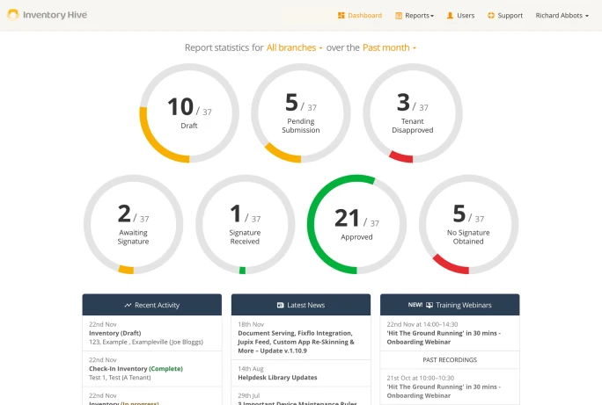Viewport: 602px width, 405px height.
Task: Click the Reports document icon
Action: tap(399, 16)
